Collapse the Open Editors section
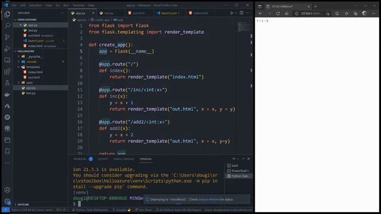381x214 pixels. [15, 20]
